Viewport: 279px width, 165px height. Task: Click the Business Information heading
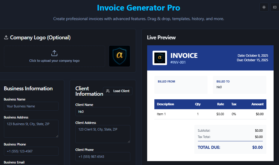pos(28,88)
